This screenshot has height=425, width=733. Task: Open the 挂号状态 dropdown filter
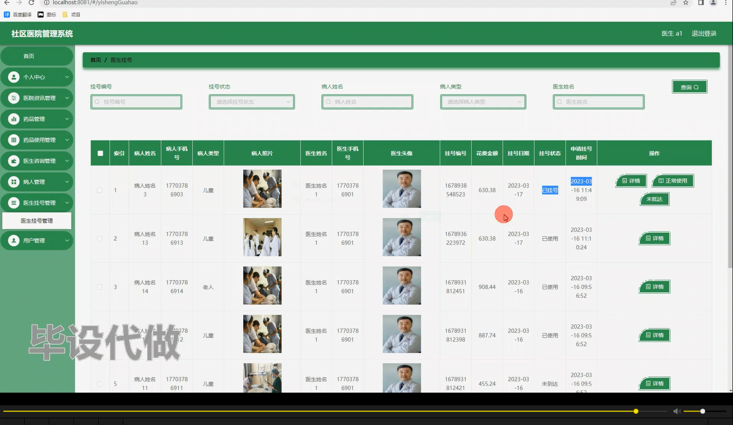[x=252, y=102]
